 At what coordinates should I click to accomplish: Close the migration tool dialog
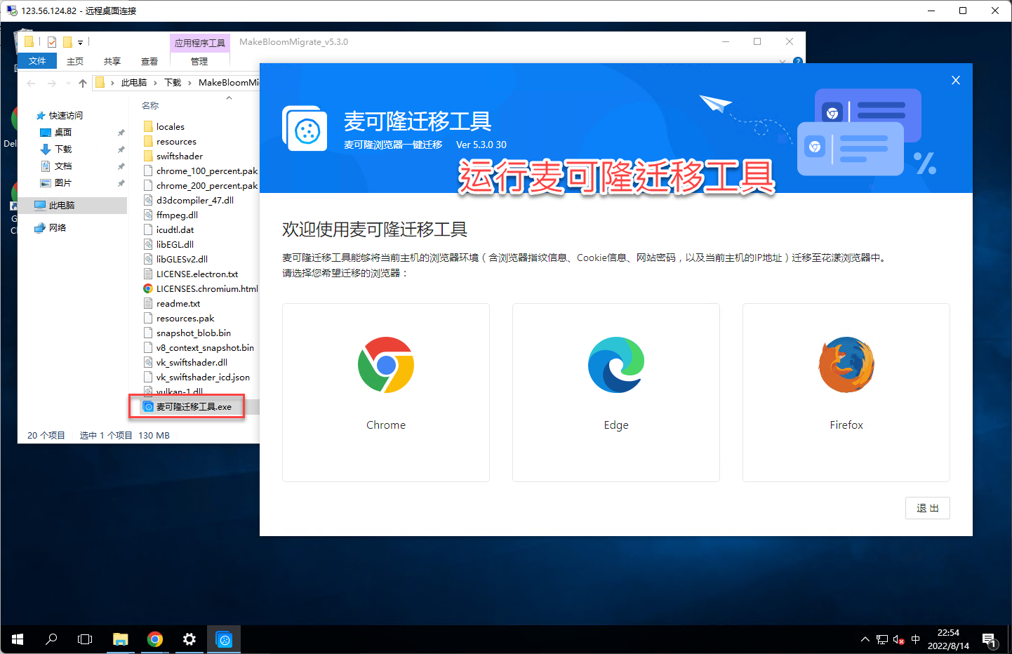click(956, 80)
